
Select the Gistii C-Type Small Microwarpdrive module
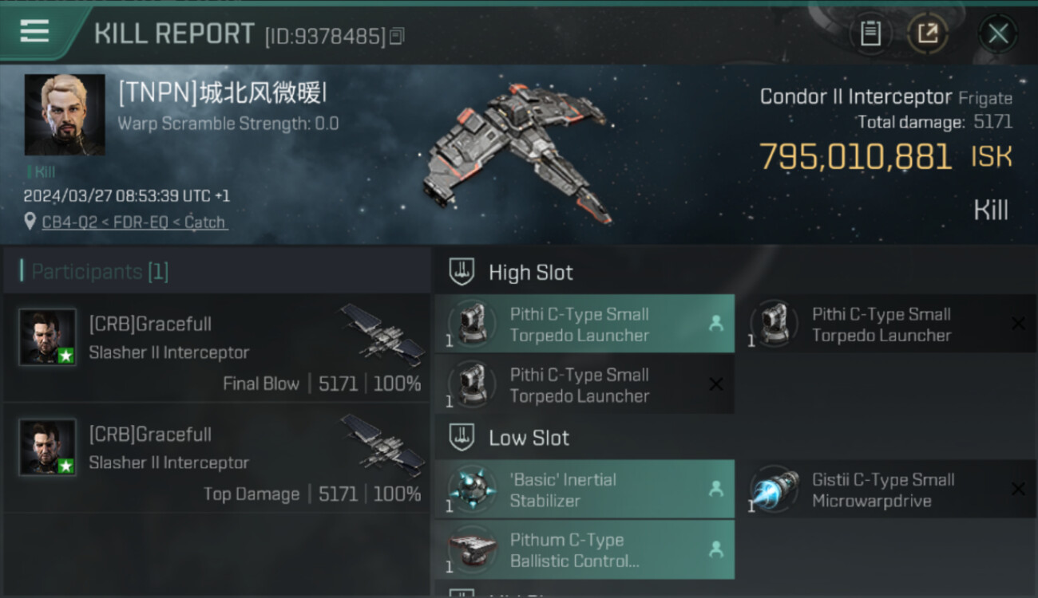[887, 490]
